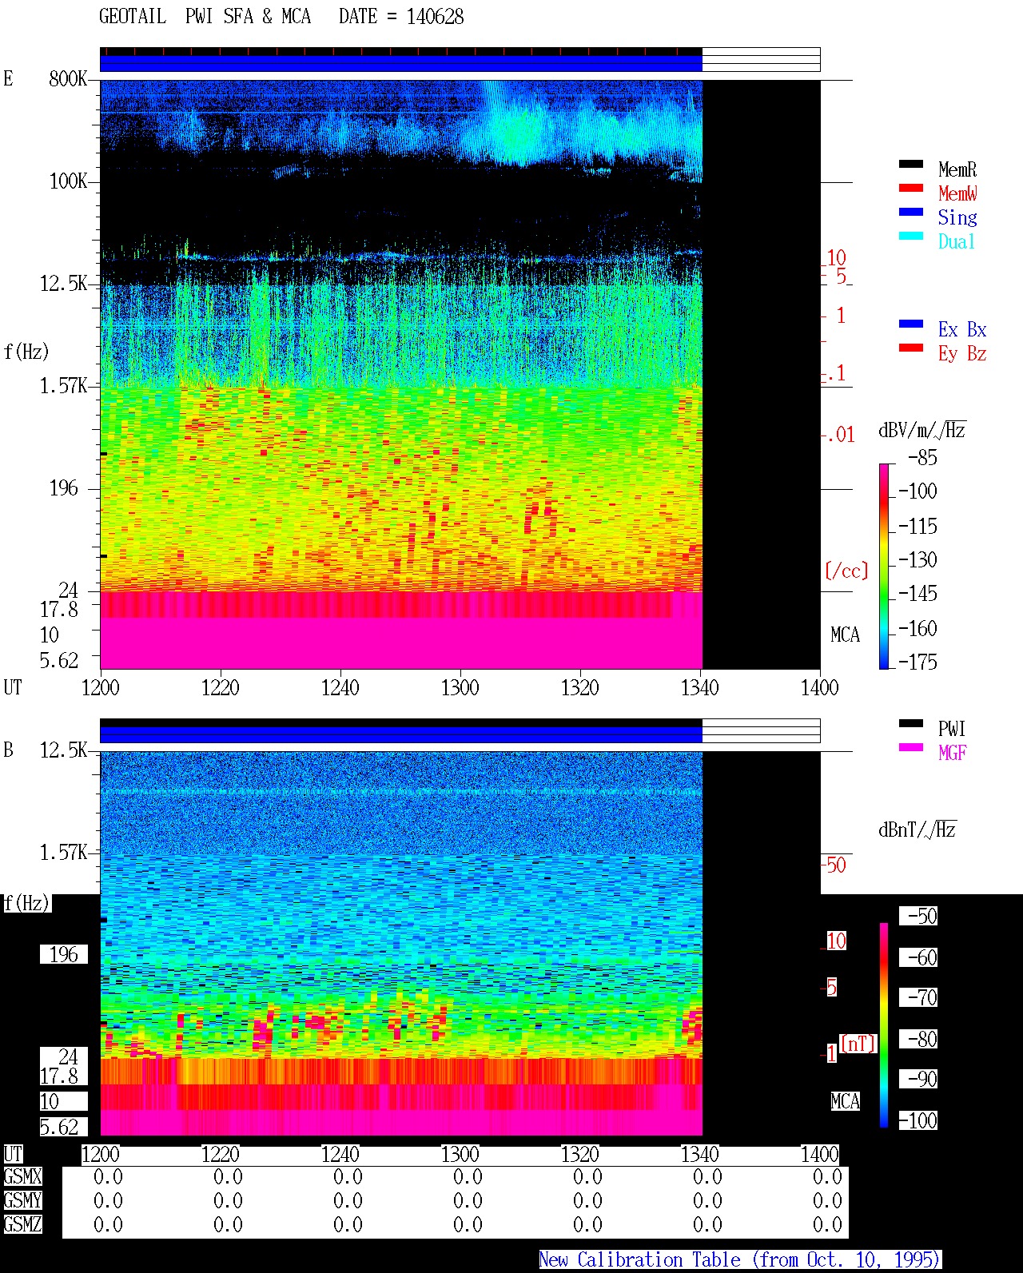Click the 1220 tick in the bottom UT row
The image size is (1023, 1273).
pos(220,1154)
